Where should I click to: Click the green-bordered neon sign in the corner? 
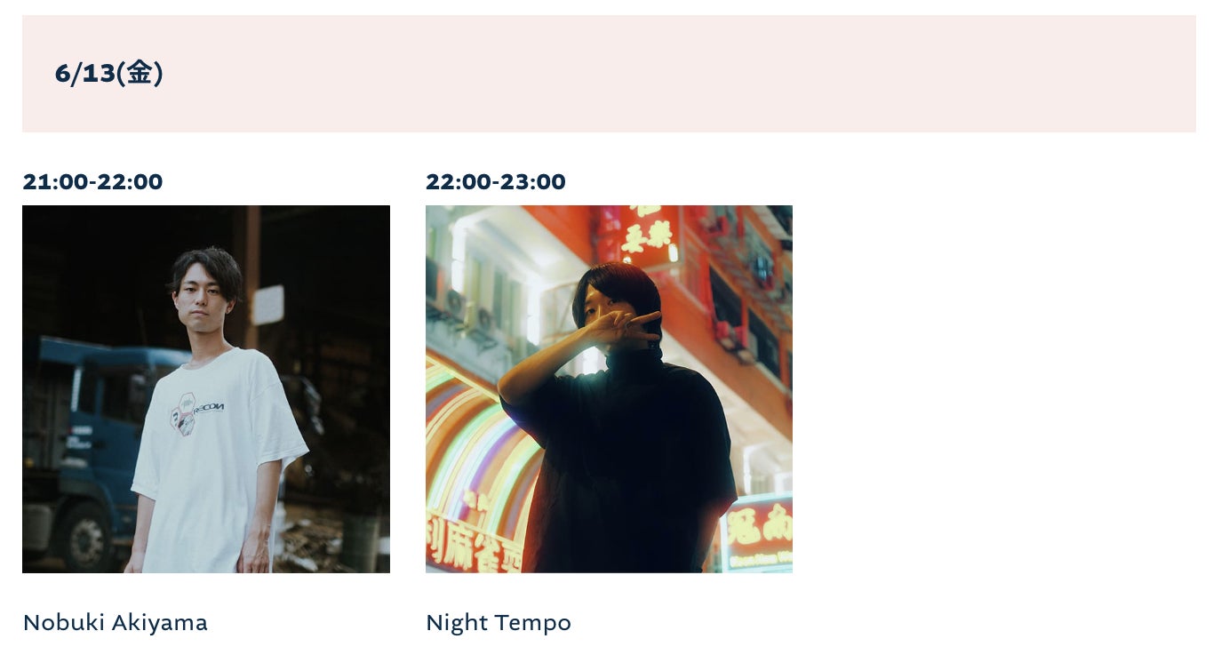coord(758,533)
